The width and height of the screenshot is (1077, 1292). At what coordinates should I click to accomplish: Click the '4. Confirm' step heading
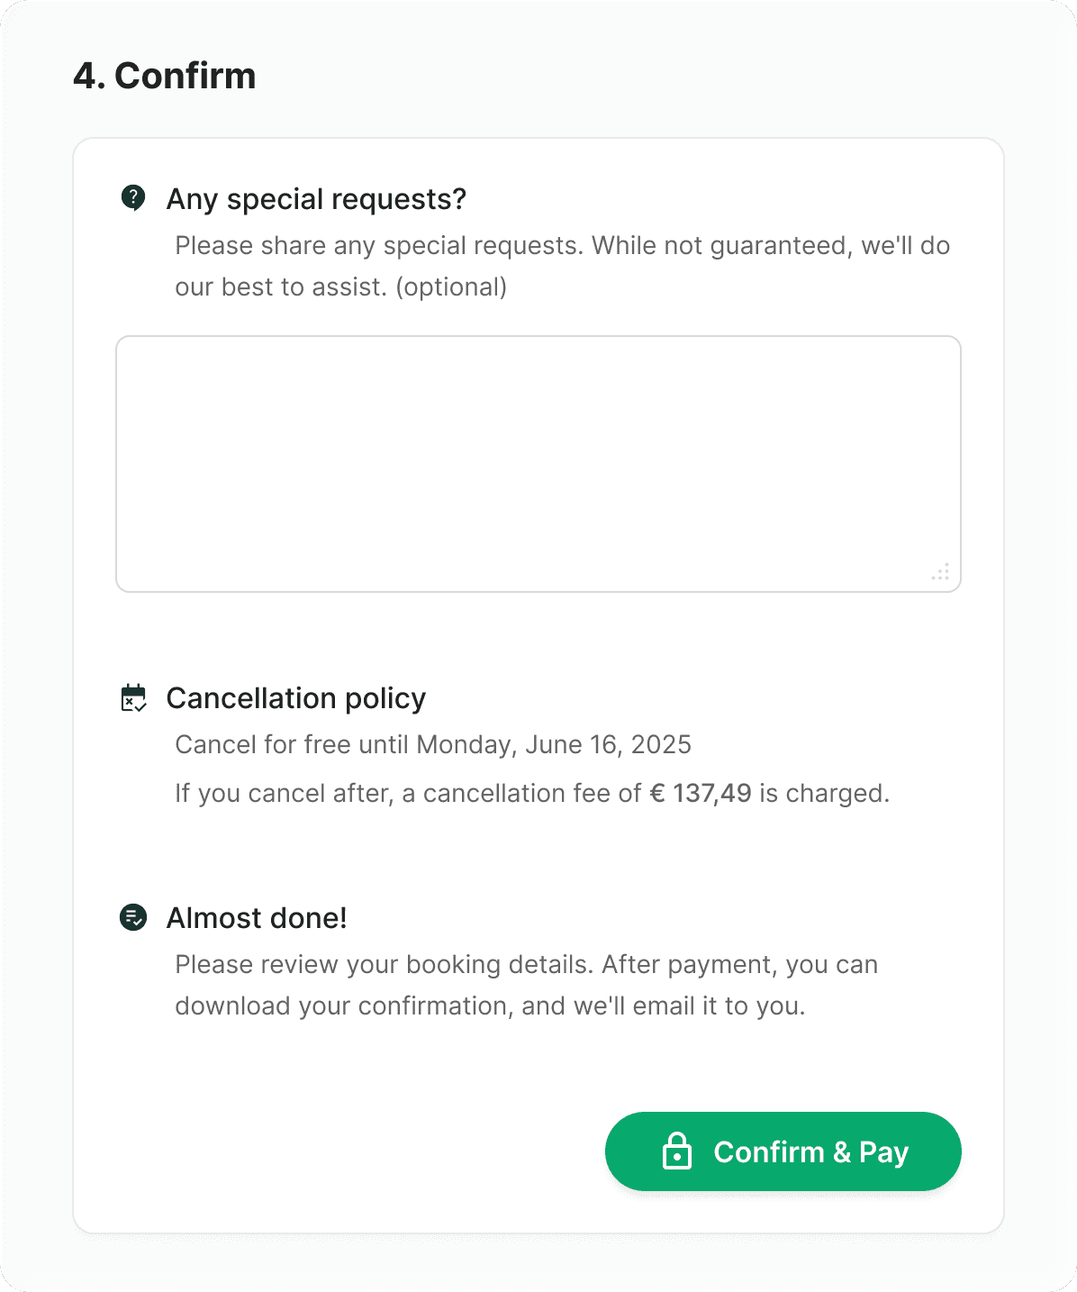(x=165, y=76)
